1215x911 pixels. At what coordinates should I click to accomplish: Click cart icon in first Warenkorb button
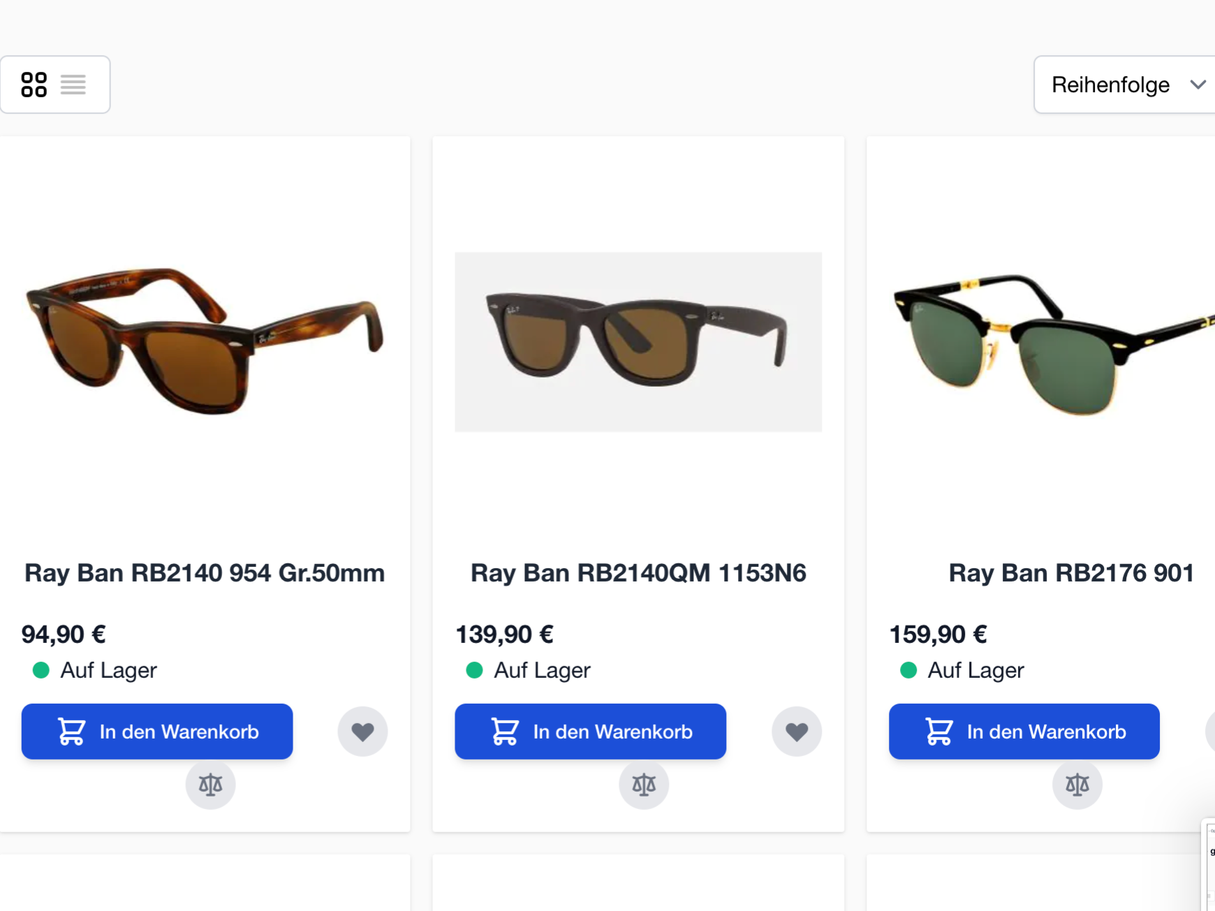pyautogui.click(x=71, y=732)
